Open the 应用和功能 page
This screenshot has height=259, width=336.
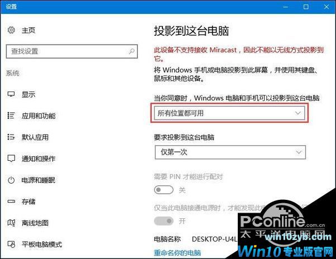[x=39, y=116]
